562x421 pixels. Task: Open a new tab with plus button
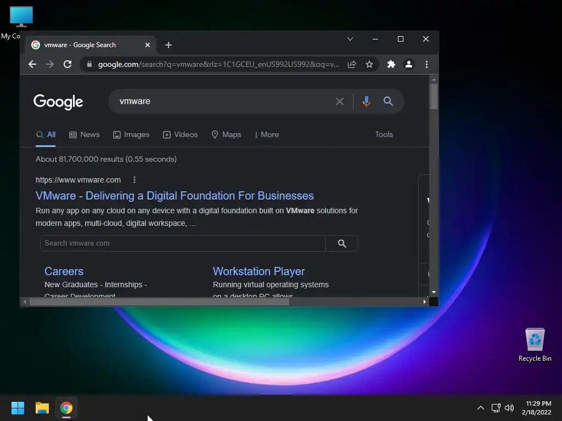coord(168,45)
